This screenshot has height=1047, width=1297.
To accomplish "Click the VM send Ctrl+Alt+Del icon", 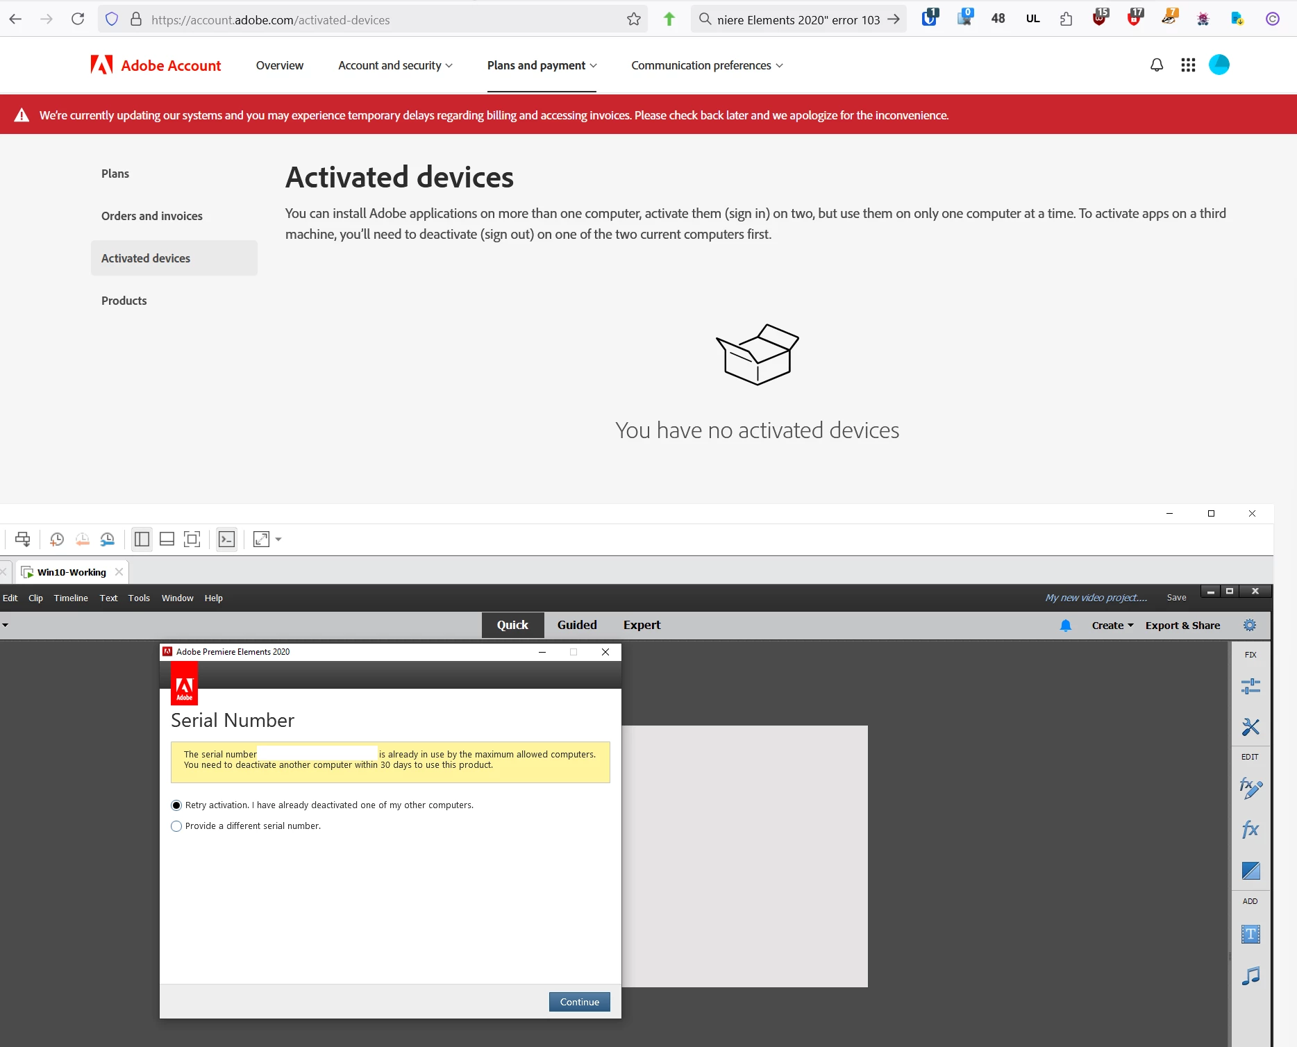I will (22, 539).
